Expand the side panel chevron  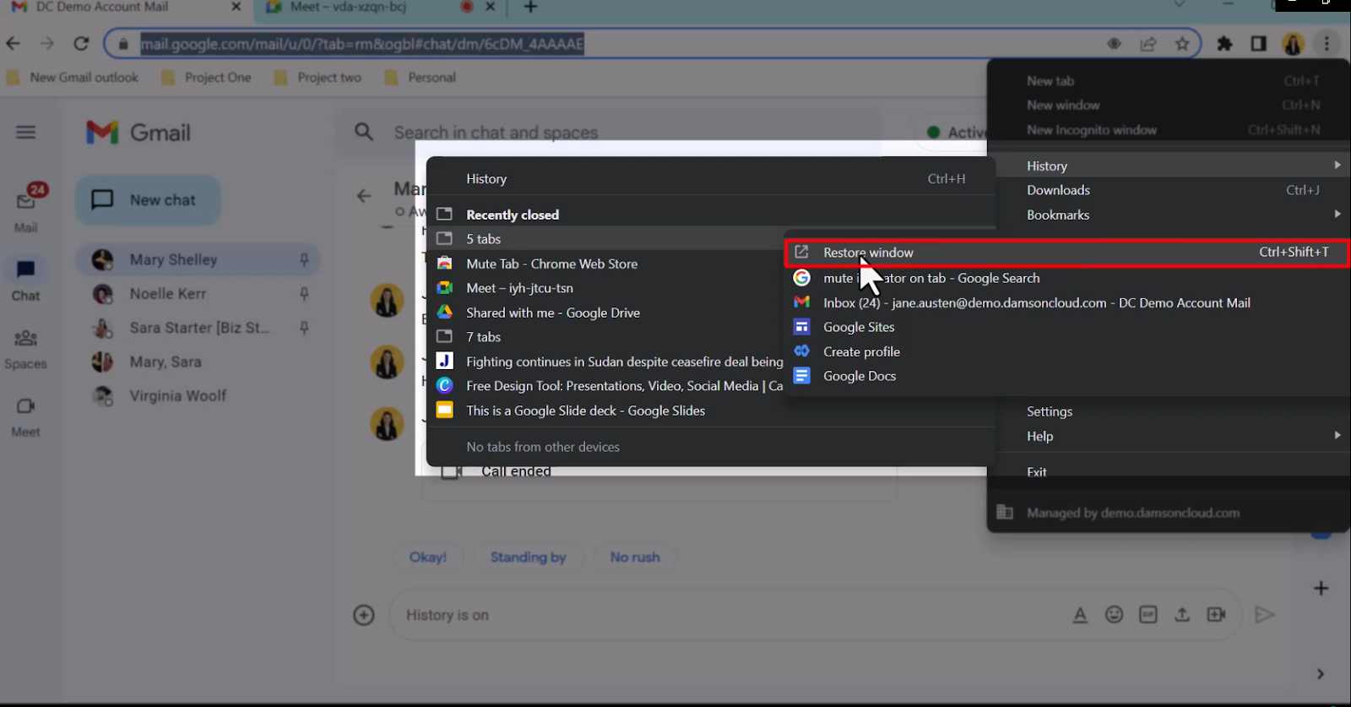click(x=1321, y=674)
